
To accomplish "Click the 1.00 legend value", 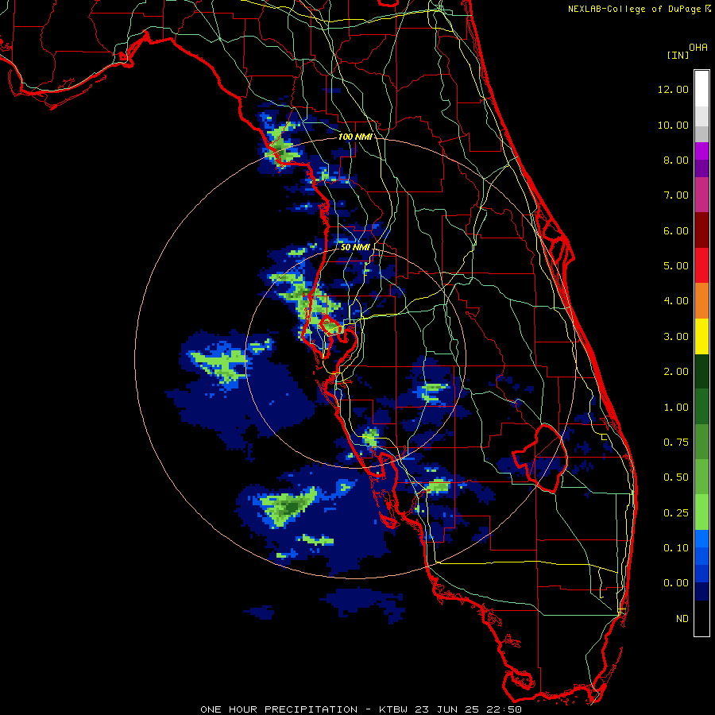I will point(676,408).
